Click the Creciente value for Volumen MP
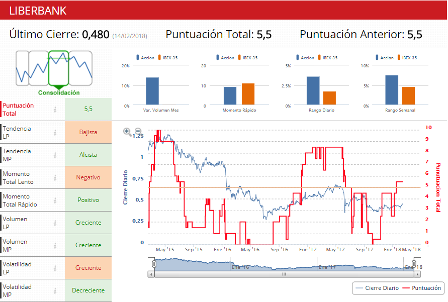 [88, 245]
